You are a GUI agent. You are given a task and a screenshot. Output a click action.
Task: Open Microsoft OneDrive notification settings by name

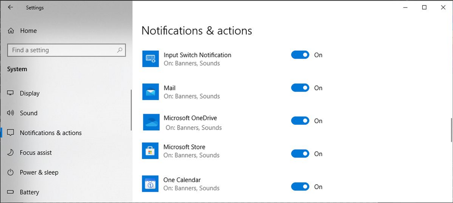pyautogui.click(x=190, y=118)
